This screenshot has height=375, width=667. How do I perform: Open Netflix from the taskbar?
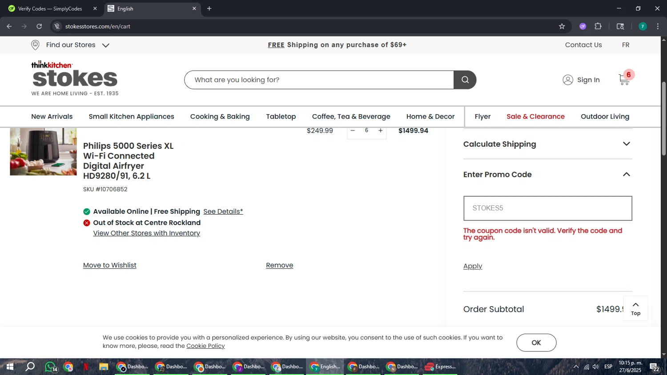coord(86,367)
